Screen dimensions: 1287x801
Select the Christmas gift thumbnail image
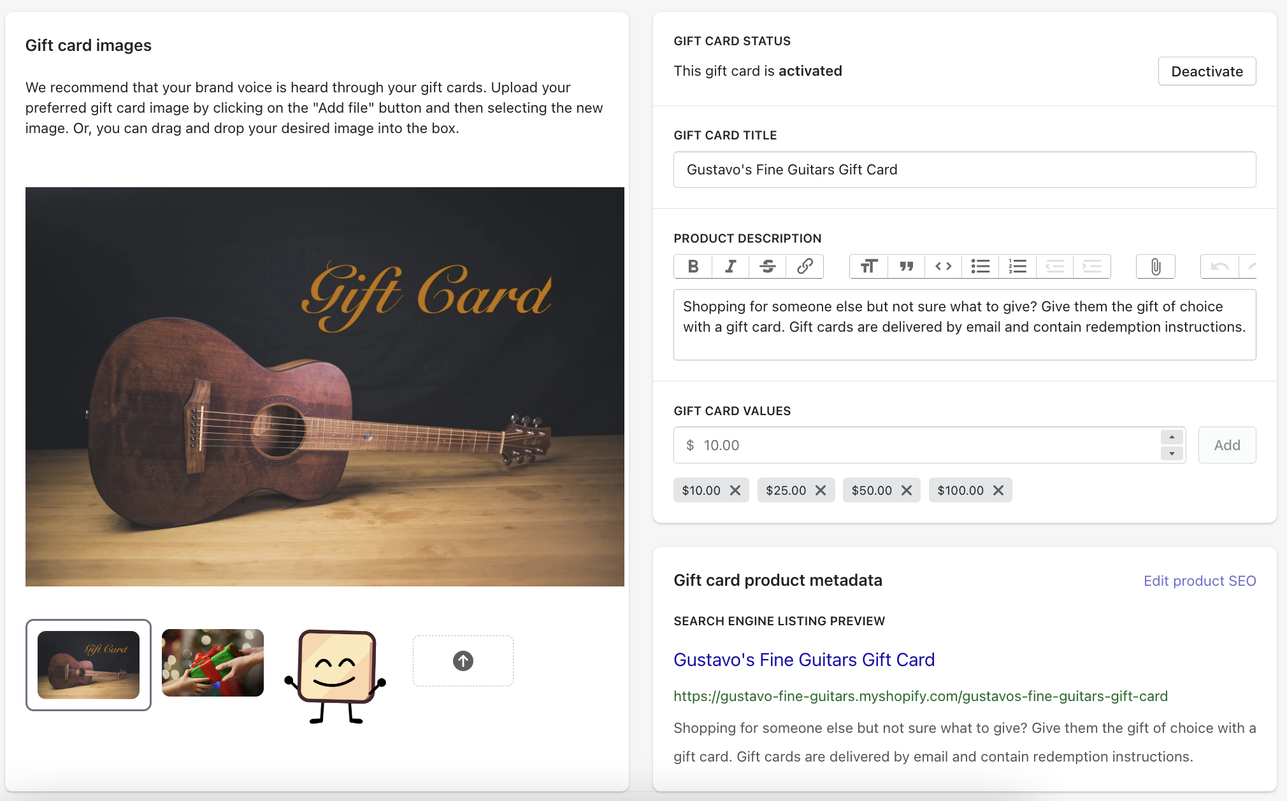[x=213, y=663]
